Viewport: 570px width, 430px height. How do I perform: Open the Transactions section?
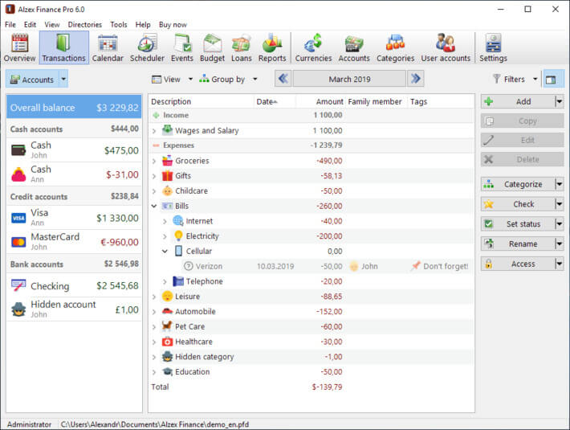pyautogui.click(x=63, y=47)
